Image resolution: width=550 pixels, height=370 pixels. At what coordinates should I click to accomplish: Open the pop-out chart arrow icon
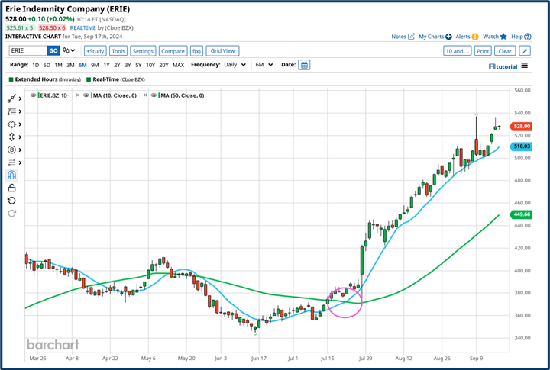pos(524,51)
